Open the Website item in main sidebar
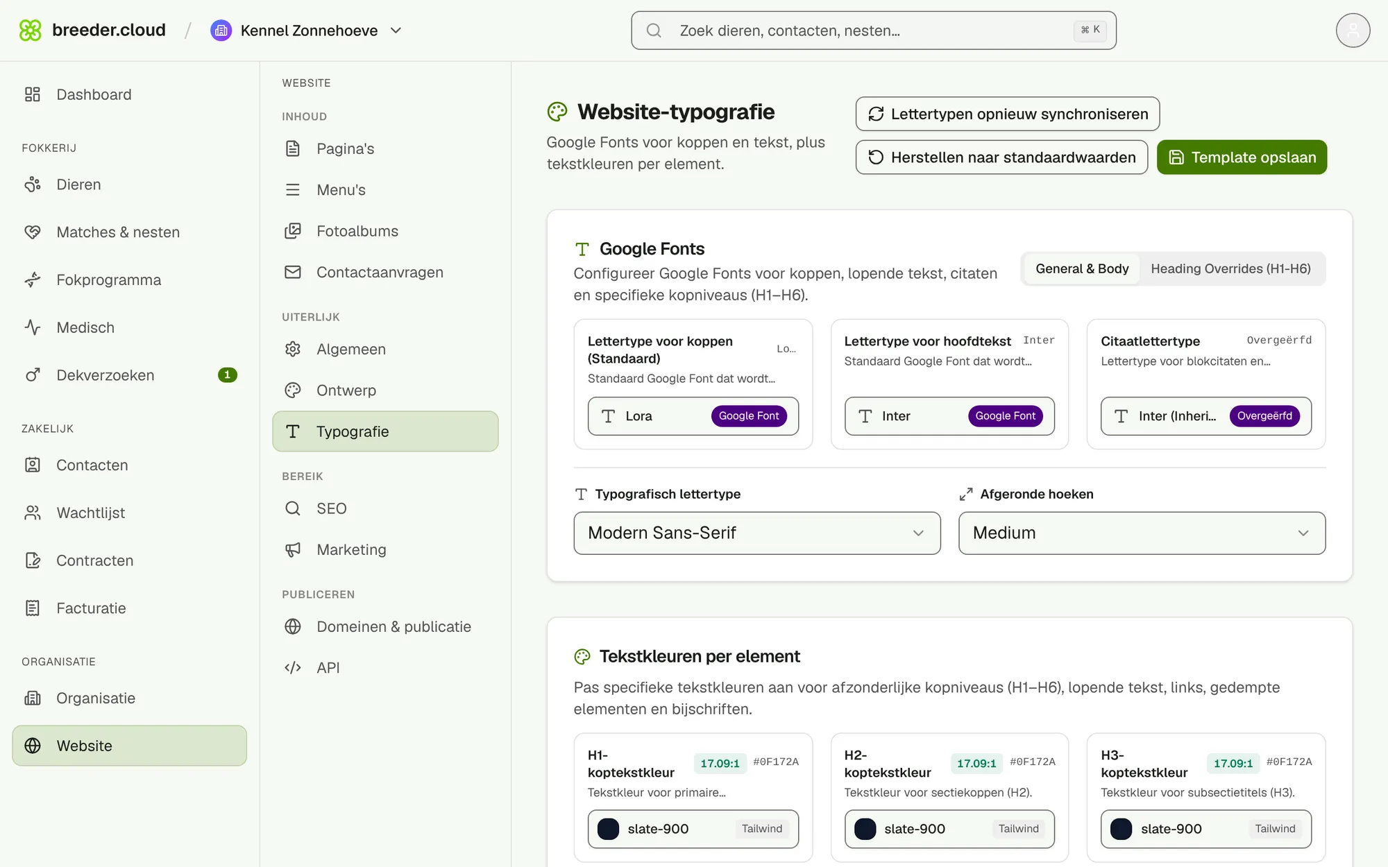 [x=130, y=746]
